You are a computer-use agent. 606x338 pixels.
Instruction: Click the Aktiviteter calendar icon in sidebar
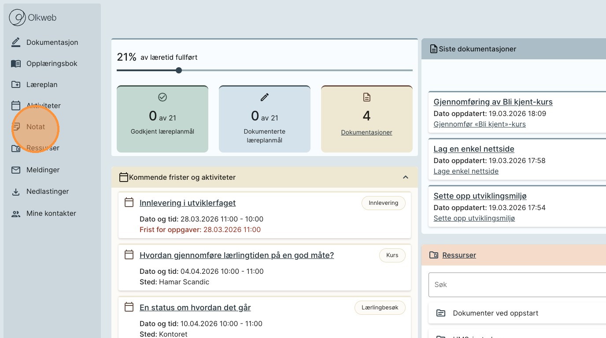(16, 105)
